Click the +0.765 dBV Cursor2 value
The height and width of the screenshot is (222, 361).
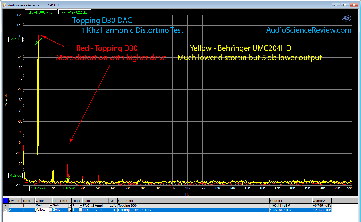coord(322,205)
